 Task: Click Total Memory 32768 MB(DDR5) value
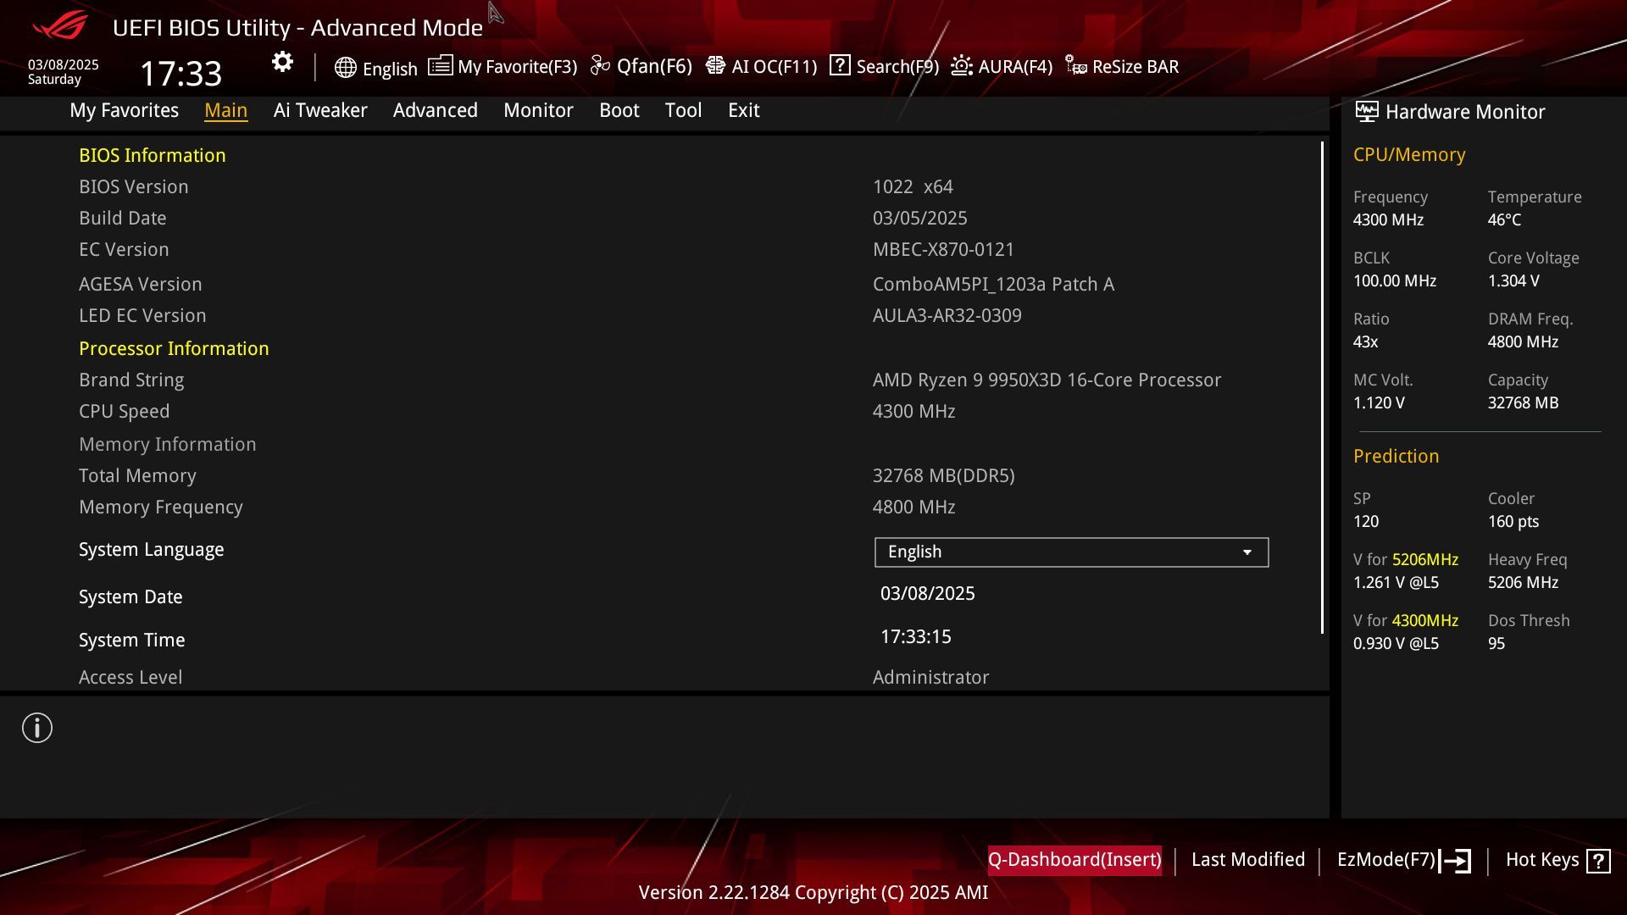[944, 476]
